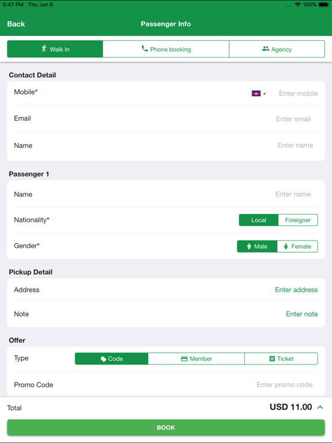Select the Walk In walking-person icon
Screen dimensions: 332x443
point(44,48)
